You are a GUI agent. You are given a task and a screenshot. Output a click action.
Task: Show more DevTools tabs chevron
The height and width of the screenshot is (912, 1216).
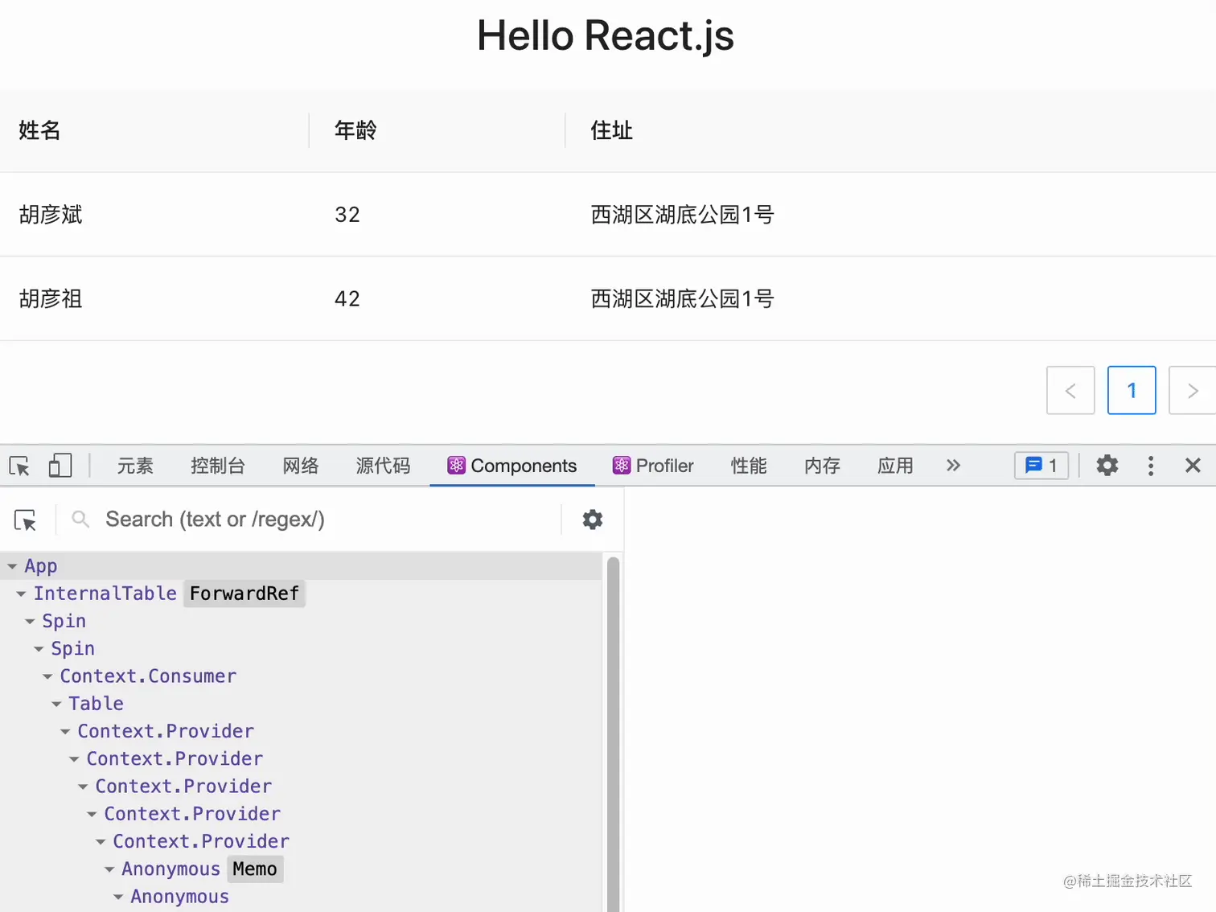[953, 466]
